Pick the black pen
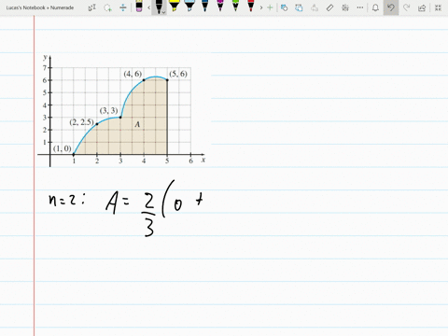 click(x=159, y=7)
